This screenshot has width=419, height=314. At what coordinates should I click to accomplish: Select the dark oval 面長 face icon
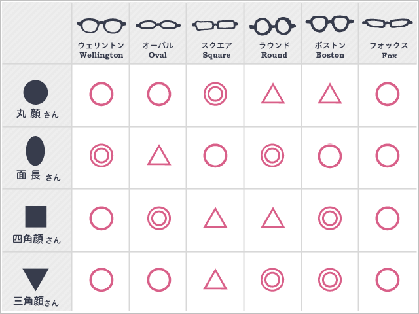coord(36,150)
